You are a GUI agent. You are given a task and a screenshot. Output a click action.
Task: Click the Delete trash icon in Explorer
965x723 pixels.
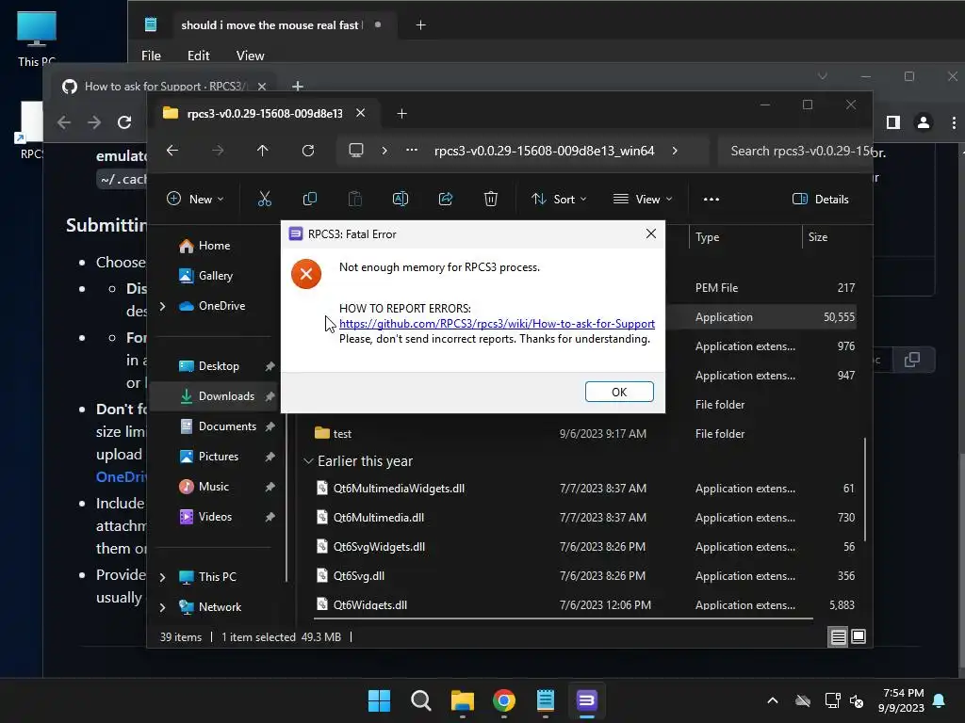pyautogui.click(x=490, y=199)
